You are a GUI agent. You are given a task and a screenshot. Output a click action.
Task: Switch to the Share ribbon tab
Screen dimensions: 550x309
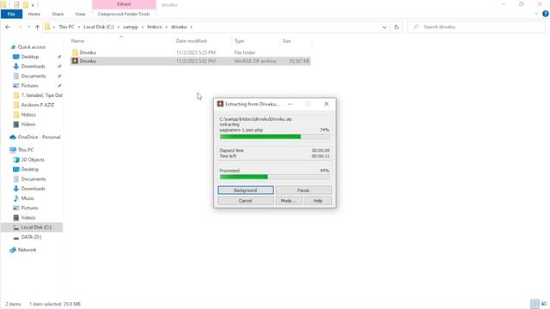tap(58, 14)
